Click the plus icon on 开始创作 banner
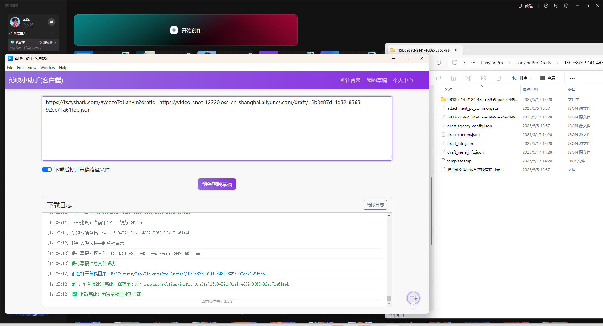 (x=174, y=30)
